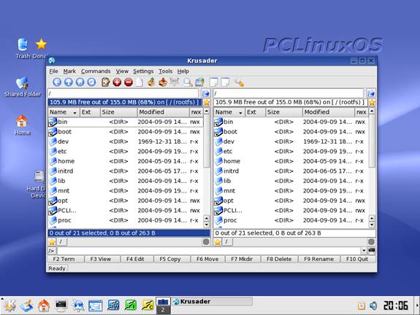Click the right panel path input field
420x315 pixels.
pyautogui.click(x=289, y=93)
